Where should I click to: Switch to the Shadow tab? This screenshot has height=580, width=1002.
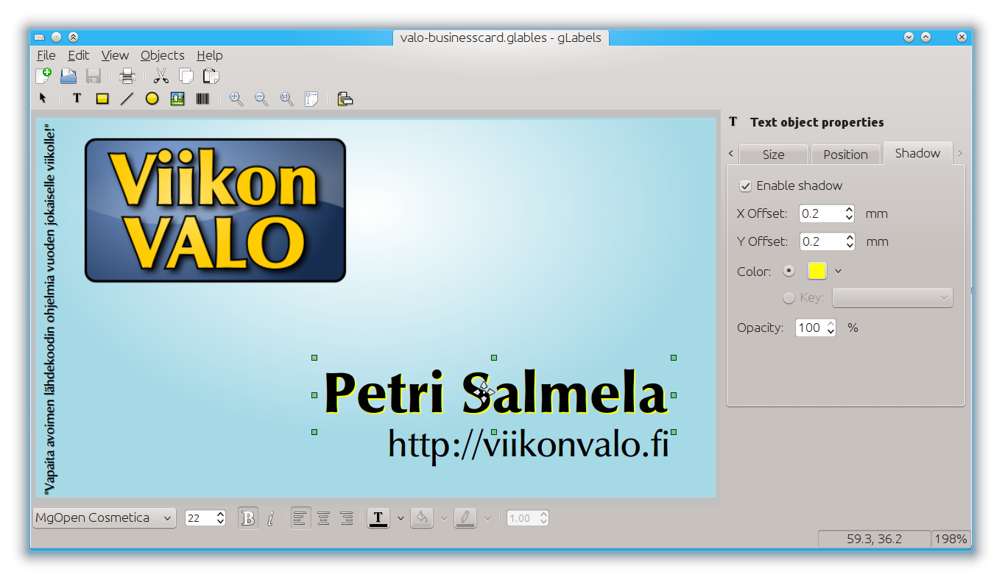pyautogui.click(x=917, y=153)
